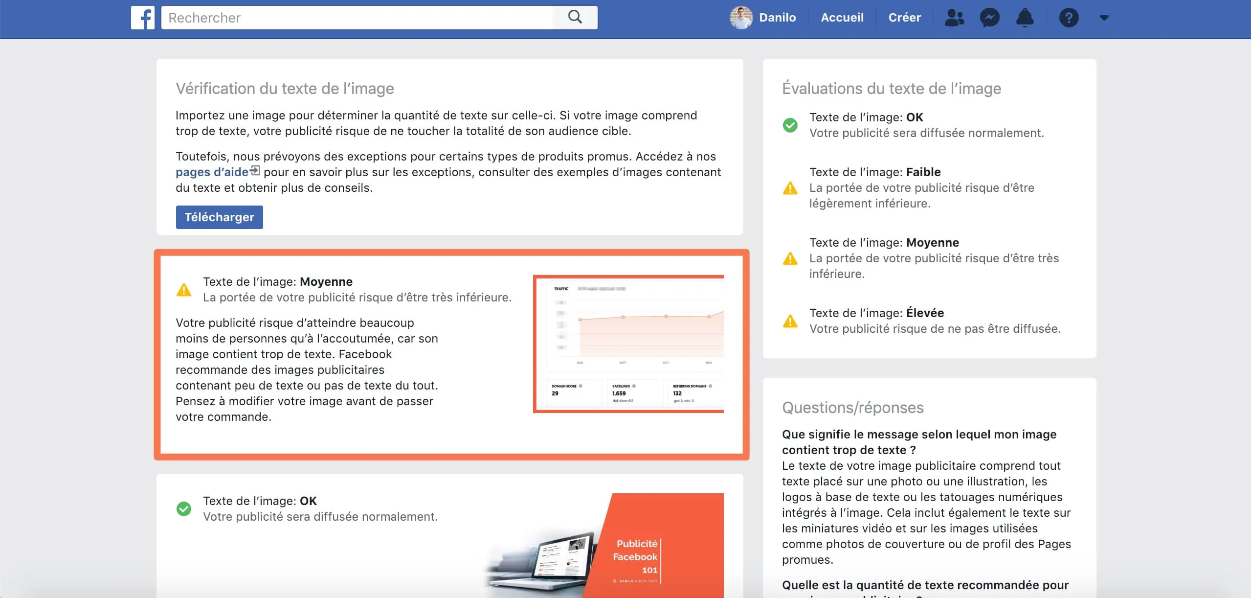Go to Accueil in top navigation

click(x=842, y=18)
